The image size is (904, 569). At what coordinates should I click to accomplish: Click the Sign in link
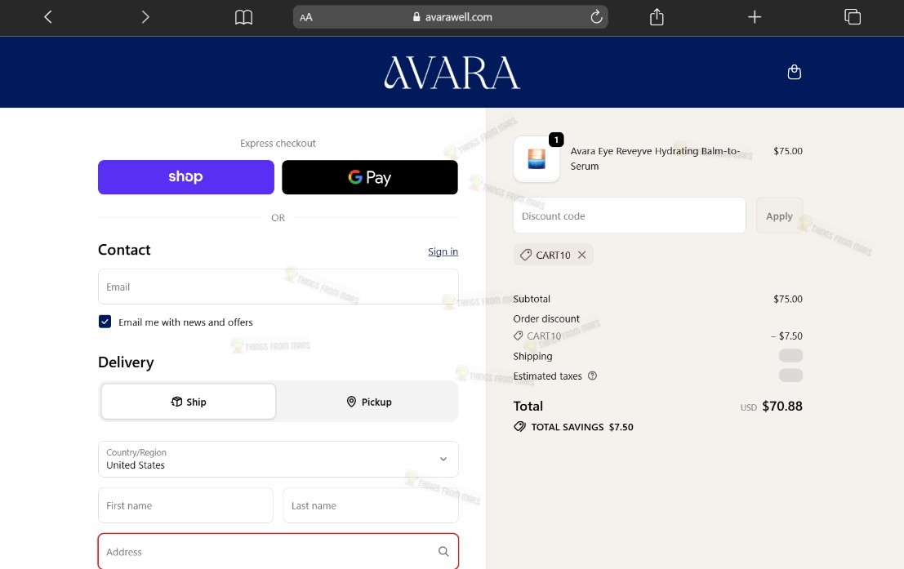(x=443, y=251)
